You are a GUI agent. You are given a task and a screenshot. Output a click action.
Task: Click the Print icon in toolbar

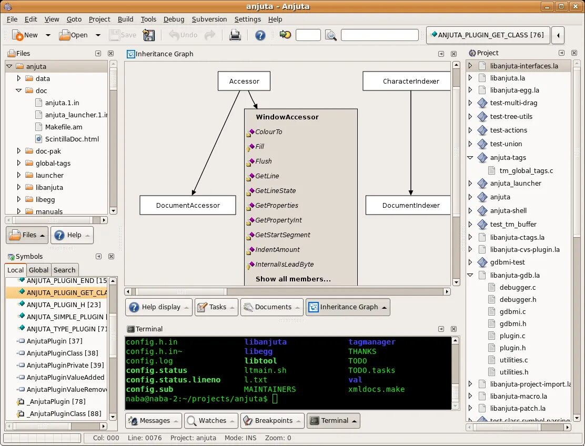pyautogui.click(x=235, y=35)
